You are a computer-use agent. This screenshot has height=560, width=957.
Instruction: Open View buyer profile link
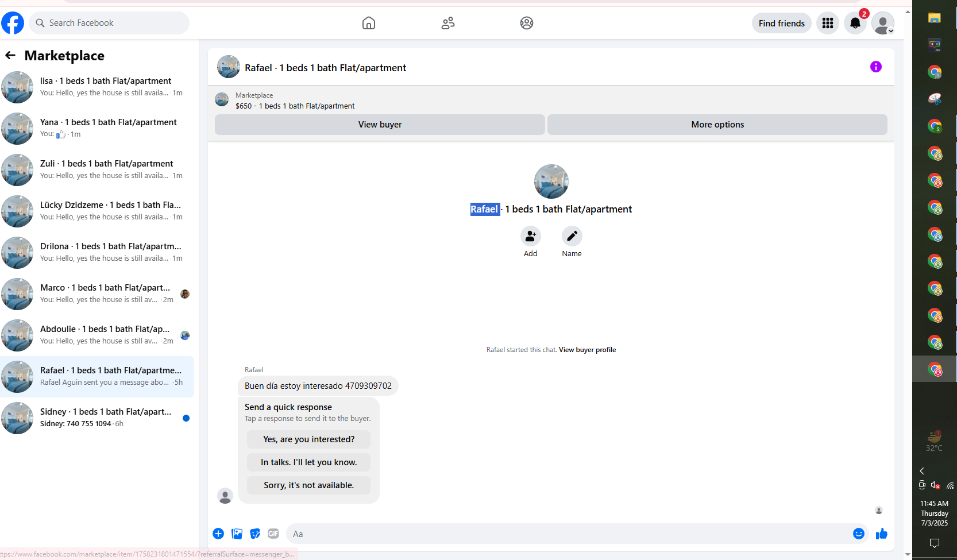587,350
